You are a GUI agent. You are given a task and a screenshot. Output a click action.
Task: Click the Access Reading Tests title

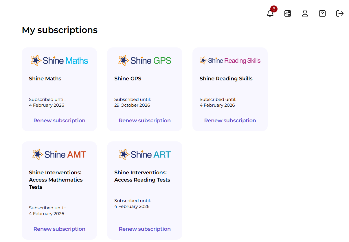click(142, 176)
